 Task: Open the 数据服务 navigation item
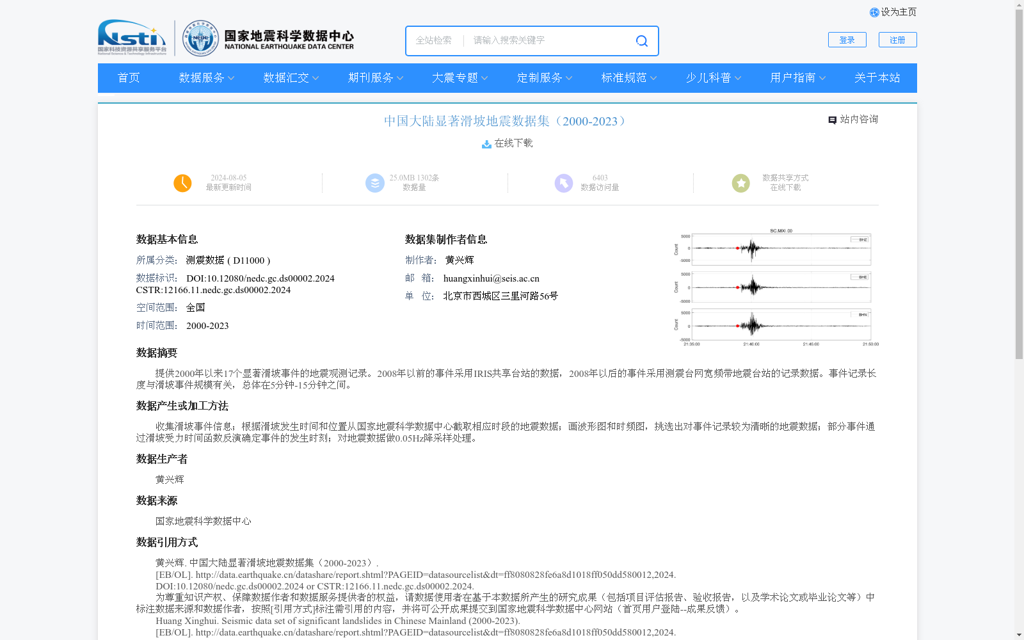(x=202, y=78)
